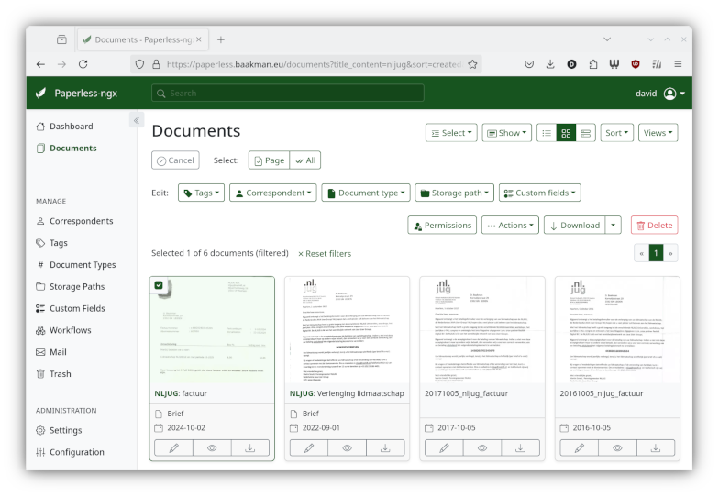Open Correspondents in the sidebar
Viewport: 719px width, 497px height.
click(x=81, y=221)
